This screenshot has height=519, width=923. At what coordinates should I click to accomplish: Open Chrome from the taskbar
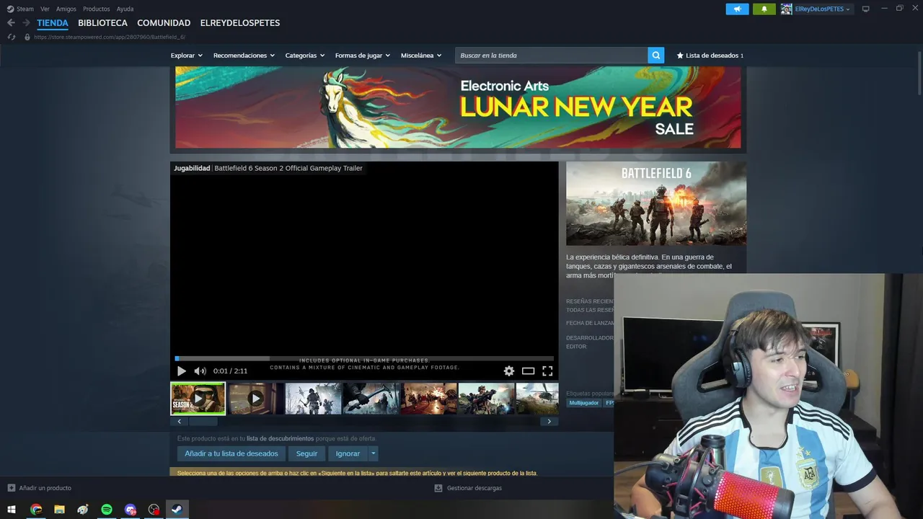click(x=36, y=510)
